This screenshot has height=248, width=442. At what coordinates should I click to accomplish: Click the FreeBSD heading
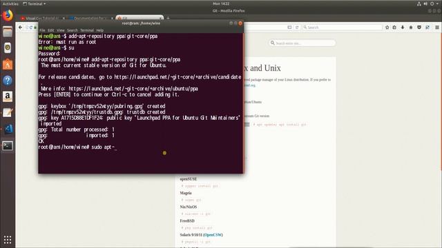click(x=187, y=221)
